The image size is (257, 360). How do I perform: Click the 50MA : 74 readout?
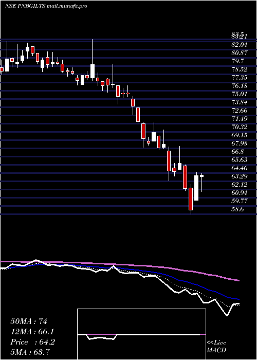coord(29,321)
